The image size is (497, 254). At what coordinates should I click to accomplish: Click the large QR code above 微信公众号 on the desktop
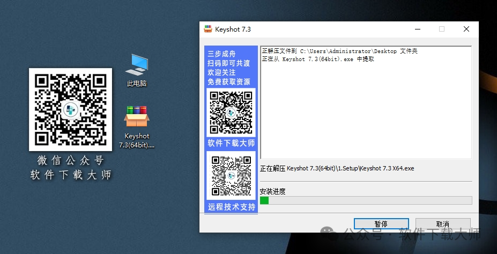(70, 109)
